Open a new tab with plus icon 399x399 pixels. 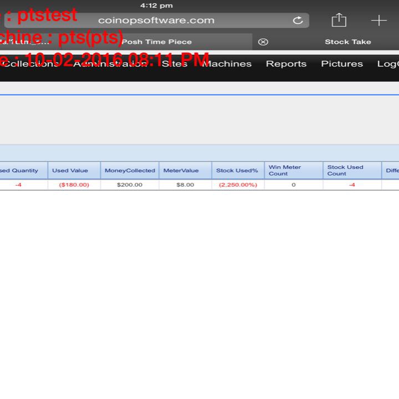tap(378, 21)
